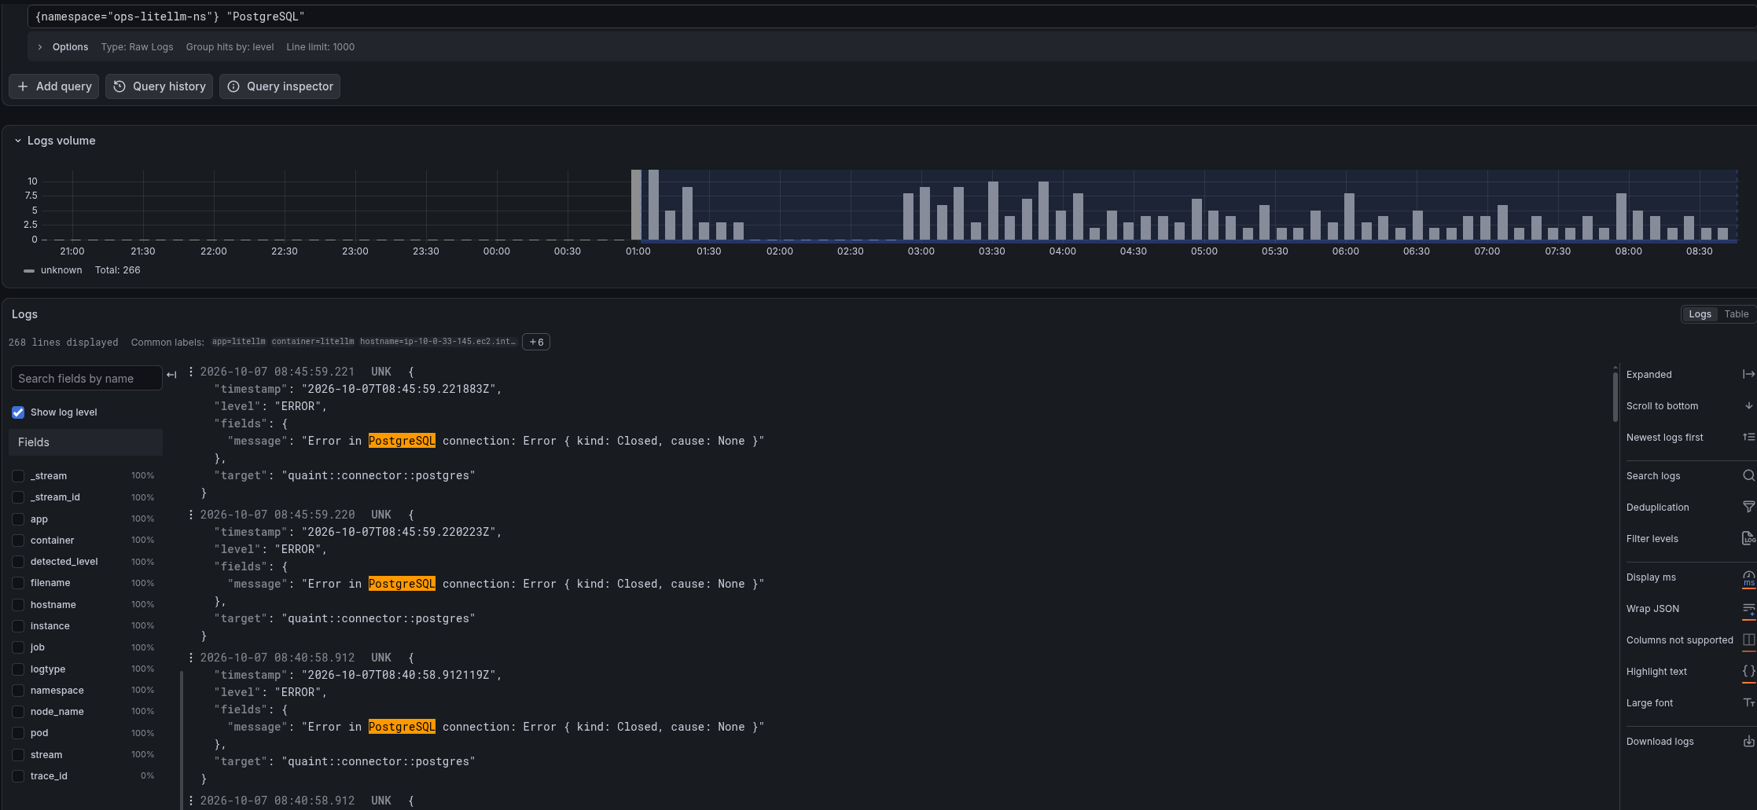
Task: Uncheck Show log level checkbox
Action: tap(18, 412)
